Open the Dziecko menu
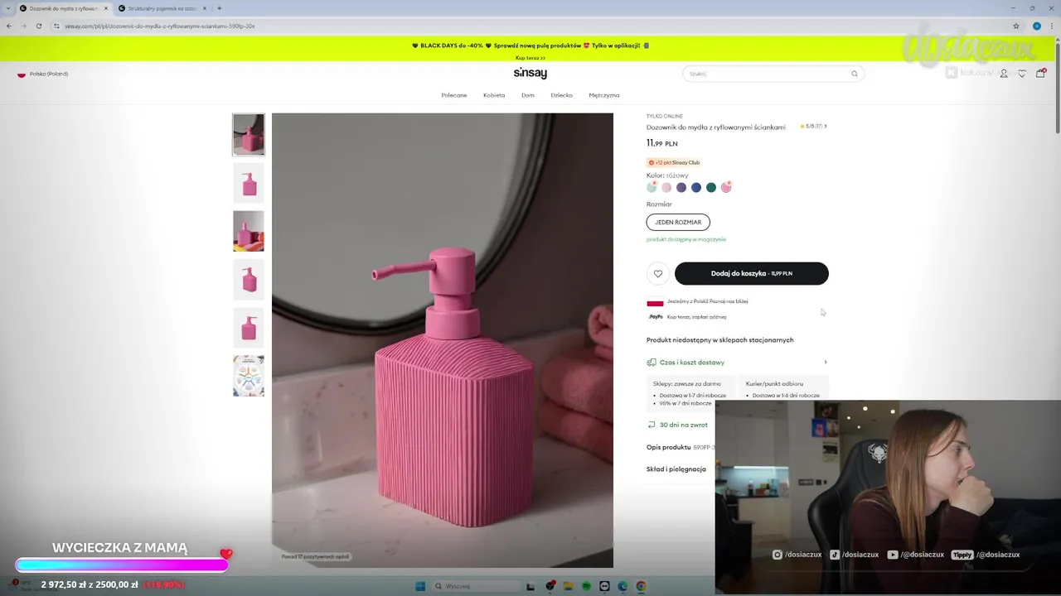The image size is (1061, 596). click(562, 95)
